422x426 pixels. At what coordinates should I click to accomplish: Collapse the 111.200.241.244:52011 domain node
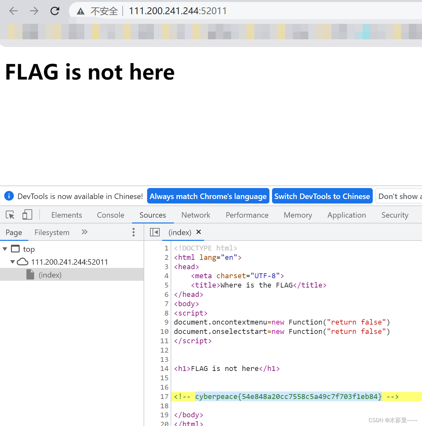coord(13,262)
